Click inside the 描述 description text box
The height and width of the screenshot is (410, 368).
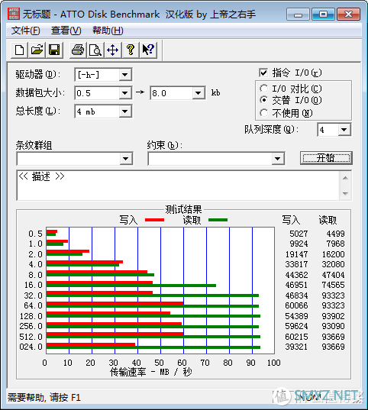pyautogui.click(x=178, y=186)
